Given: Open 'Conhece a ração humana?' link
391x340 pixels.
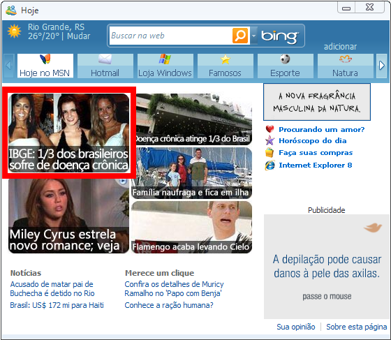Looking at the screenshot, I should tap(169, 305).
